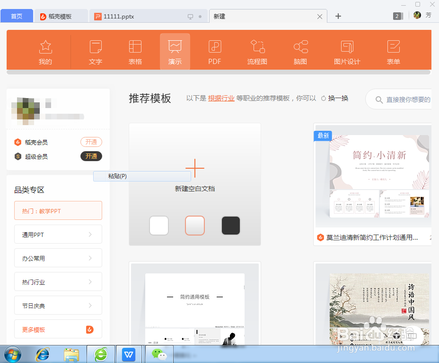Click 开通 to activate 超级会员
This screenshot has height=363, width=439.
coord(91,156)
